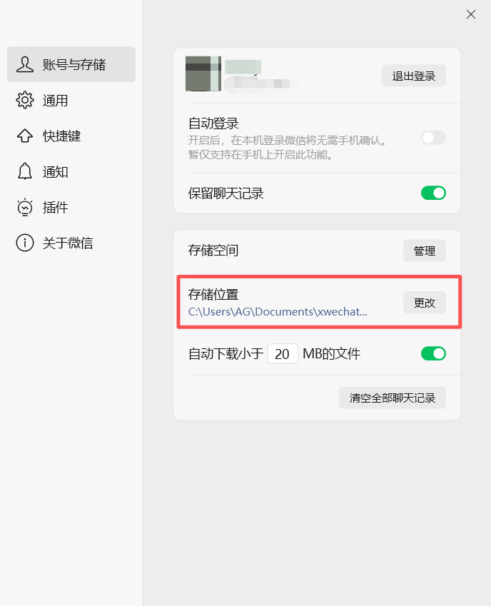The width and height of the screenshot is (491, 606).
Task: Click the up-arrow icon for 快捷键
Action: click(25, 136)
